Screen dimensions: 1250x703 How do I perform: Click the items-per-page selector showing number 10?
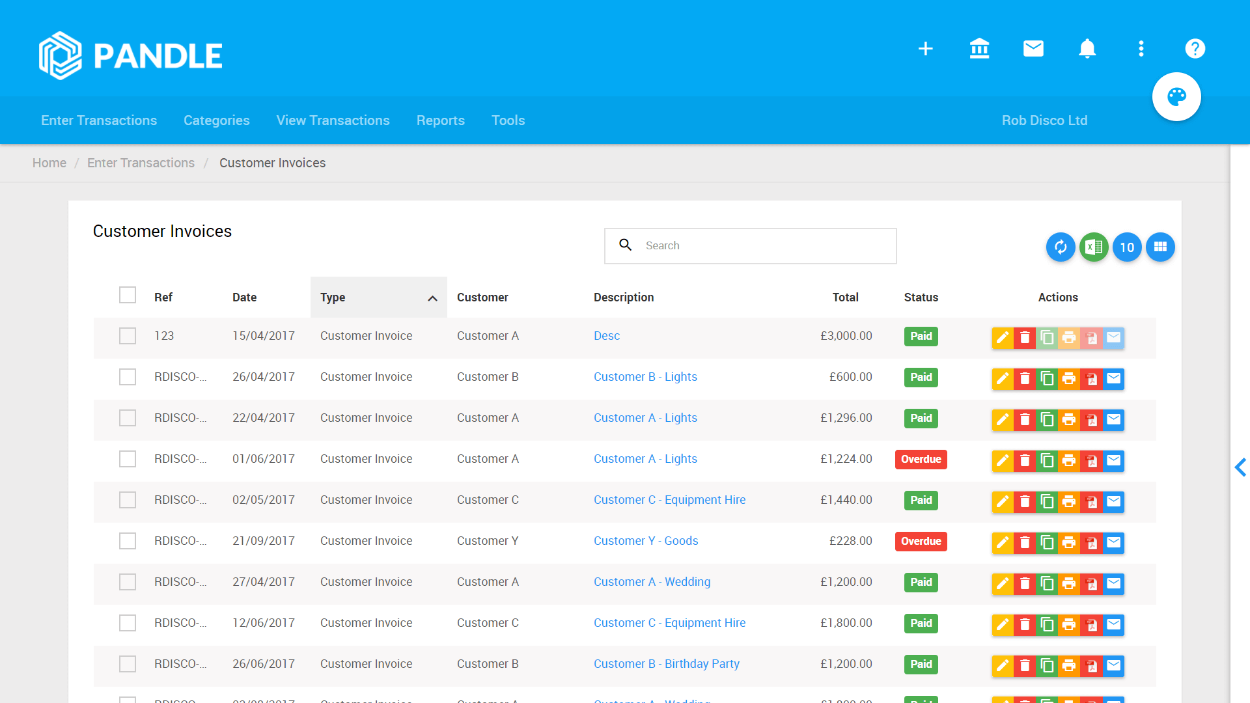click(1126, 246)
